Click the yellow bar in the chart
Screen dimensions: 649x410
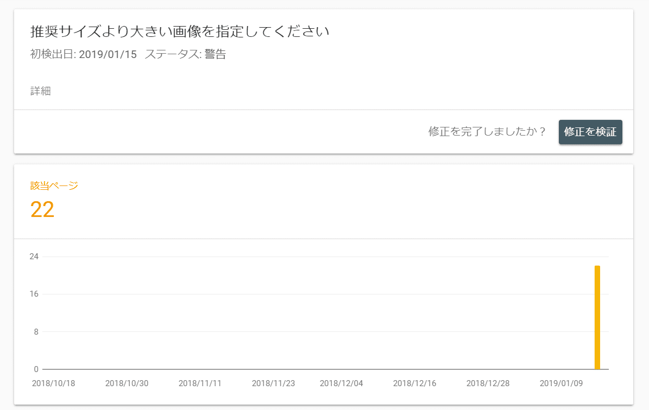pos(597,317)
